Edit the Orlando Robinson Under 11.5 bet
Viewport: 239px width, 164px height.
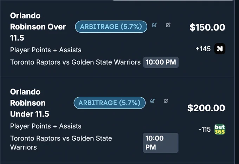153,101
